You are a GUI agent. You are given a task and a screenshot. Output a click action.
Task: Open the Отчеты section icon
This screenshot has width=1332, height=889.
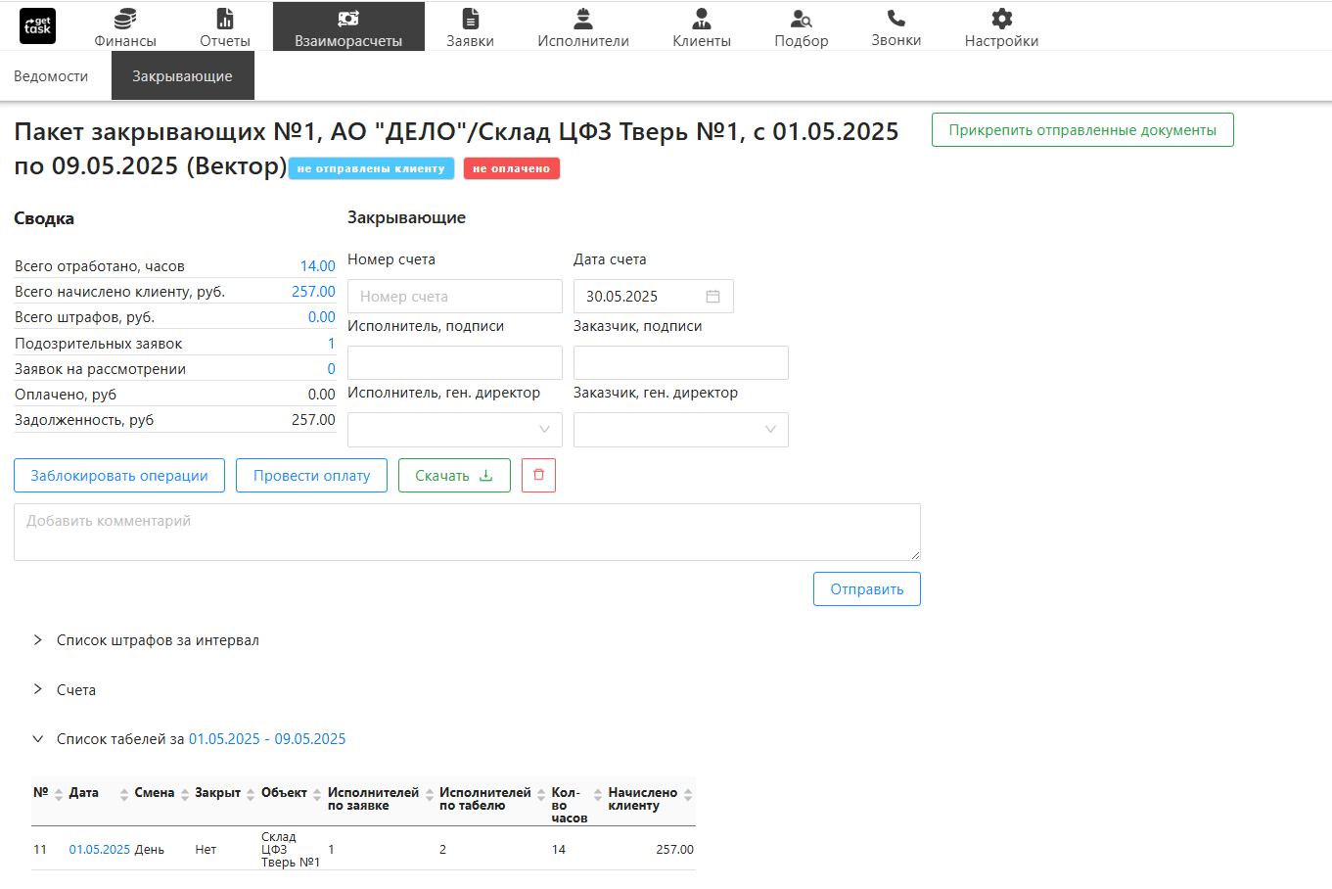click(x=225, y=19)
